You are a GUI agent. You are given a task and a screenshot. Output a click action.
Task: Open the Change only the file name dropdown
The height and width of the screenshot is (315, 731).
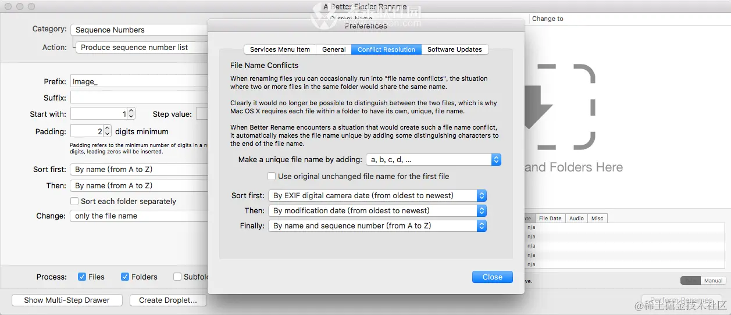point(140,216)
